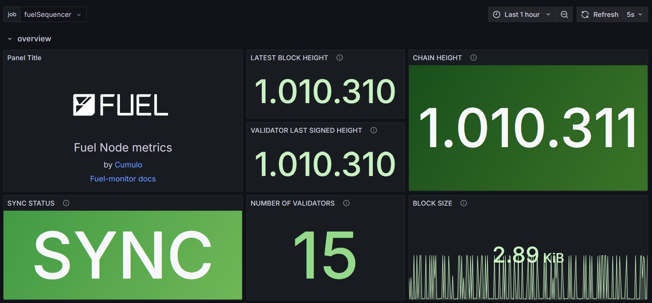Open the Fuel-monitor docs link
Screen dimensions: 652x303
[x=123, y=179]
